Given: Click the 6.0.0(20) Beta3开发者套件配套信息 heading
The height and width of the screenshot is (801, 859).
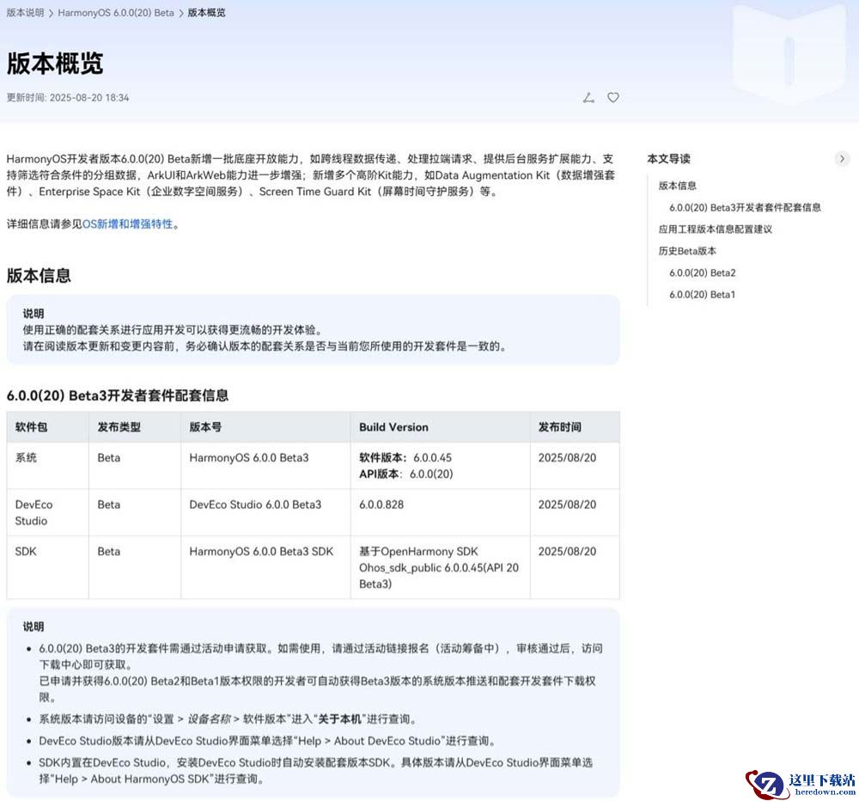Looking at the screenshot, I should point(117,395).
